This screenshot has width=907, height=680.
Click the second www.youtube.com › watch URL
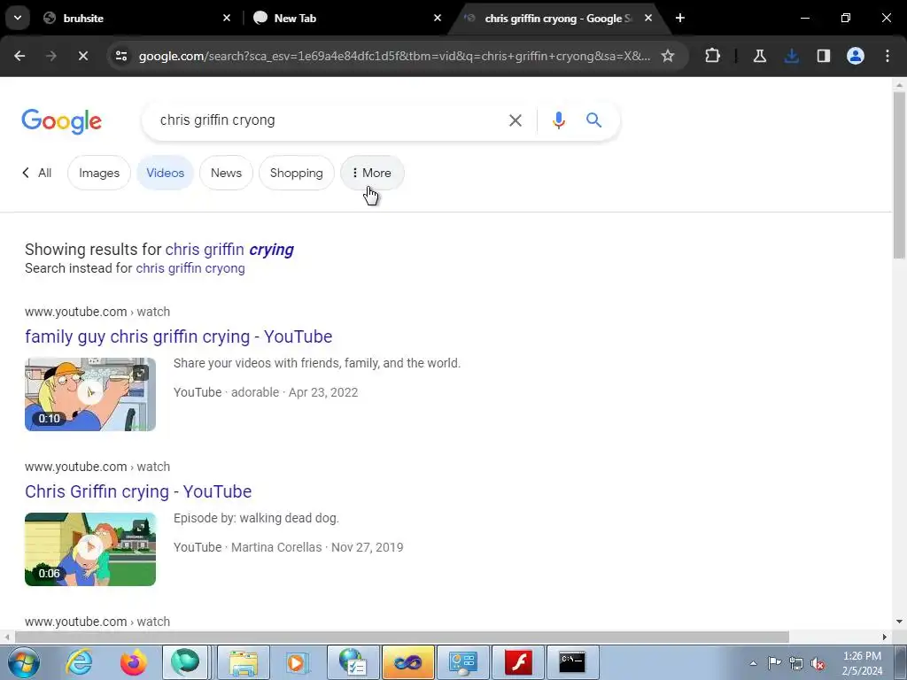click(97, 467)
